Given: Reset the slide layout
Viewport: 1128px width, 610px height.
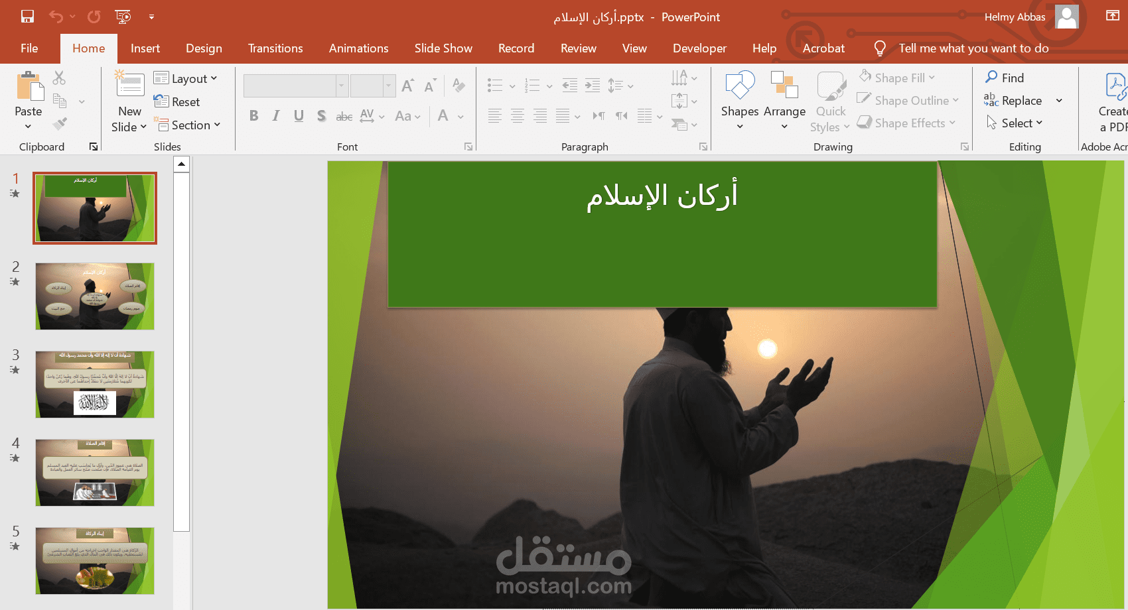Looking at the screenshot, I should point(176,101).
